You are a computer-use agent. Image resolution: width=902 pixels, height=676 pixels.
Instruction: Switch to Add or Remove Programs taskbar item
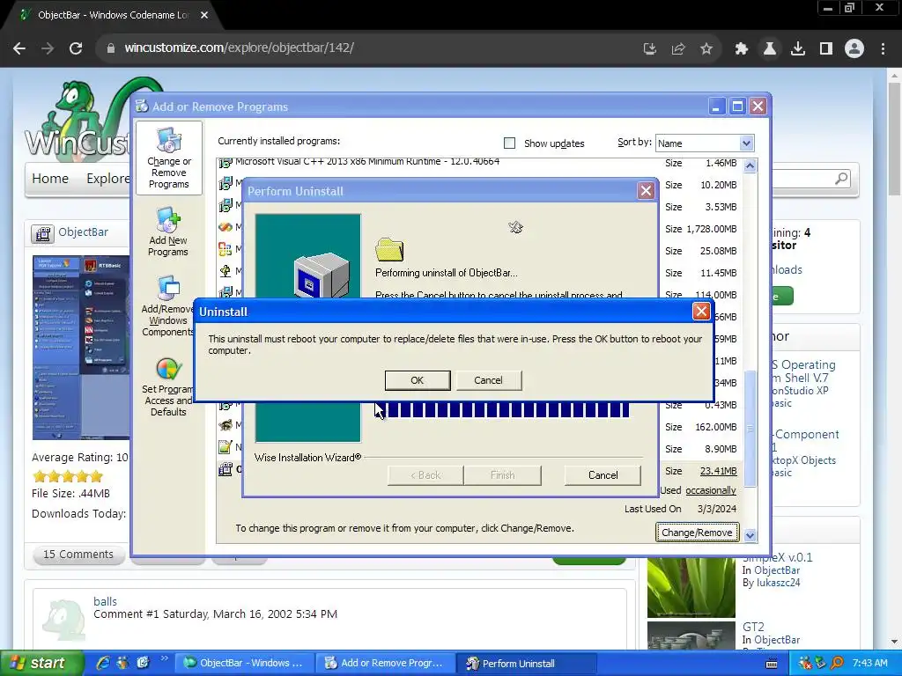[385, 664]
